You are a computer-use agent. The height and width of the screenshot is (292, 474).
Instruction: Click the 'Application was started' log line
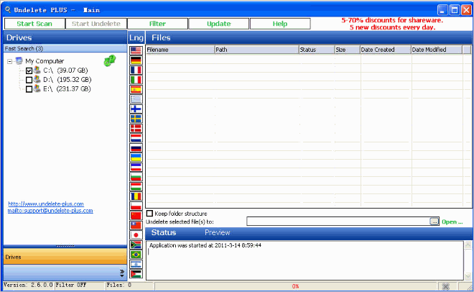[x=205, y=245]
